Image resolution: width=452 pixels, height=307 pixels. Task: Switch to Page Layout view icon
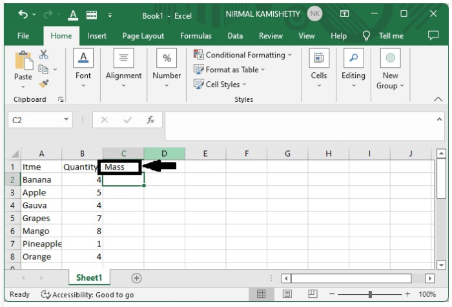(x=287, y=294)
